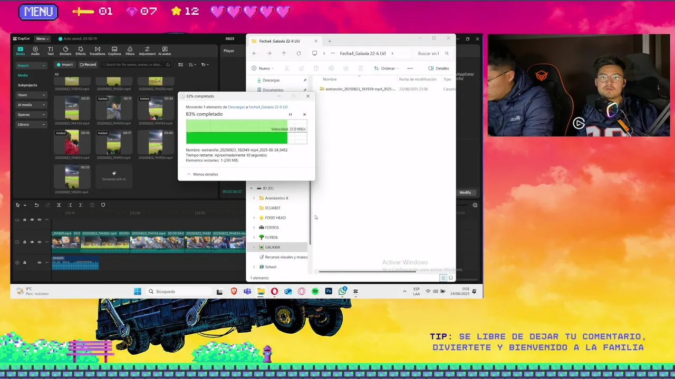Pause the file transfer
The width and height of the screenshot is (675, 379).
point(290,114)
